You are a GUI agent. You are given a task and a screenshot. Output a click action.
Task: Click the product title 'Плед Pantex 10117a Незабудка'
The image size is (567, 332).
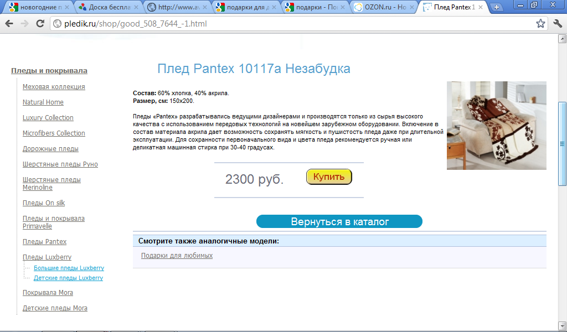[254, 69]
